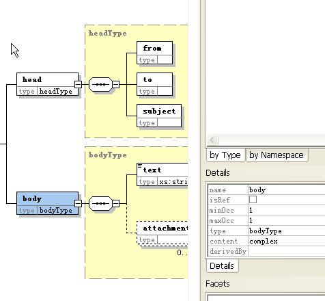This screenshot has width=325, height=301.
Task: Select the bodyType sequence compositor icon
Action: tap(100, 203)
